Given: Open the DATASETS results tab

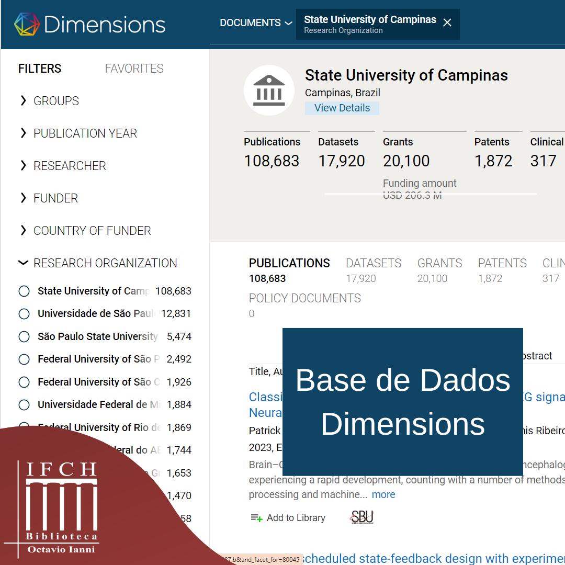Looking at the screenshot, I should click(x=374, y=270).
